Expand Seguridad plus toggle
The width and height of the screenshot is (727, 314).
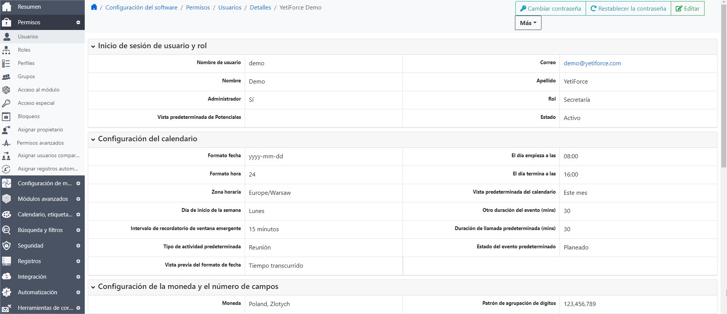(78, 246)
